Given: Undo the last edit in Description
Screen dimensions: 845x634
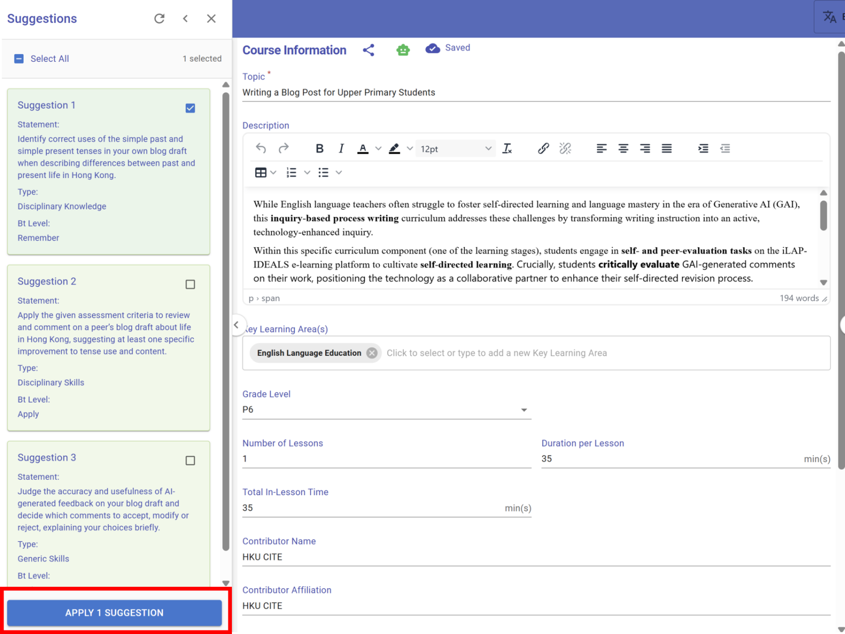Looking at the screenshot, I should point(261,148).
